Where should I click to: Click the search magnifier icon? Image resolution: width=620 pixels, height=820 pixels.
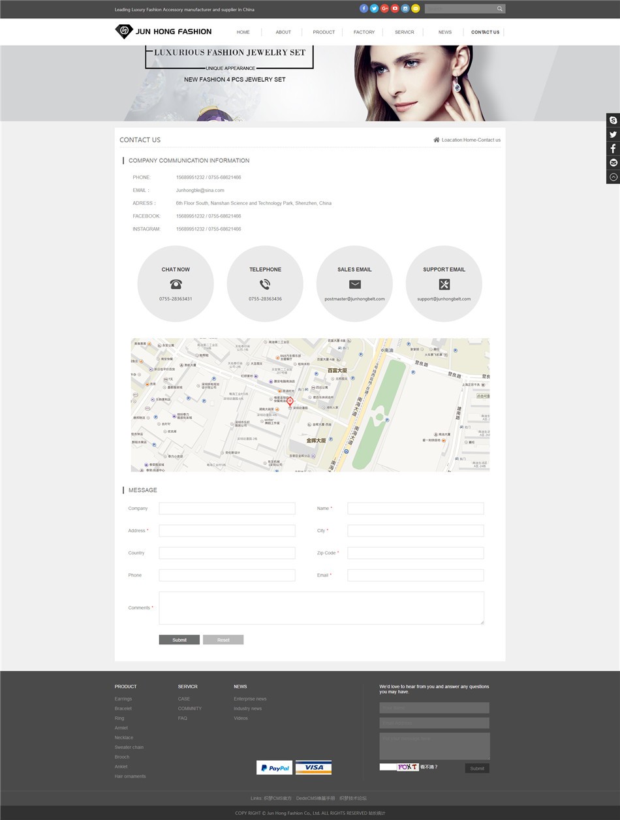coord(500,8)
